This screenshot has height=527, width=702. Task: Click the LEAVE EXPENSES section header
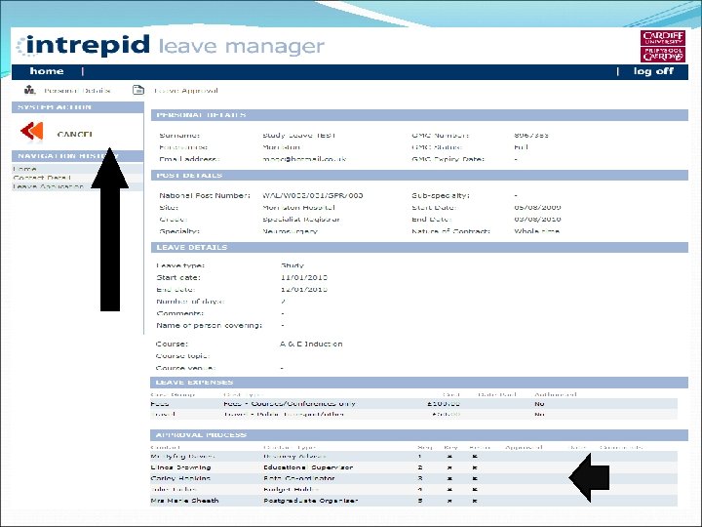[x=419, y=383]
